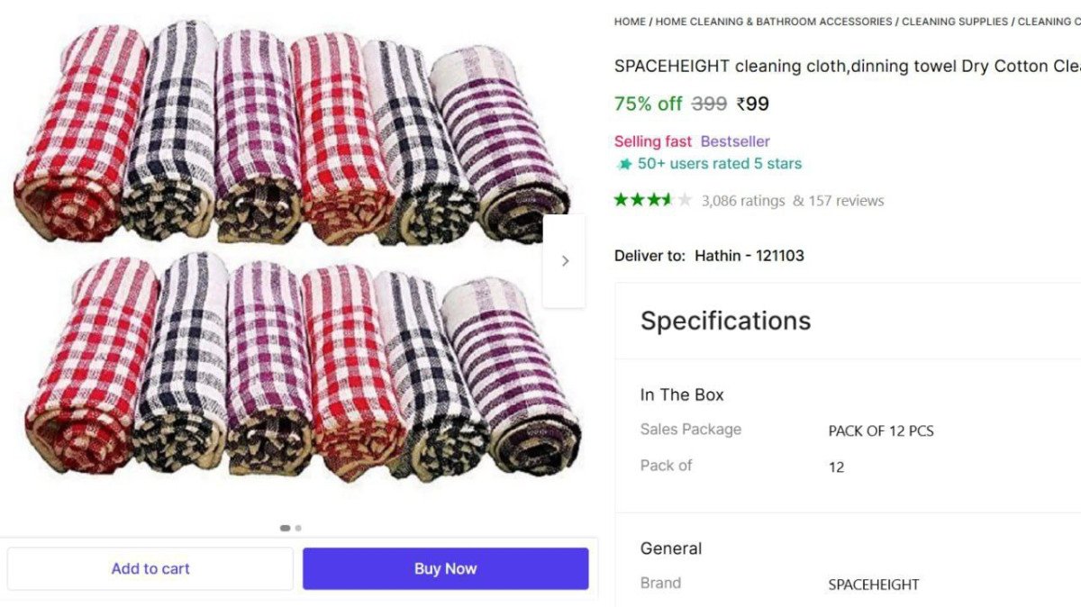Open HOME CLEANING & BATHROOM ACCESSORIES breadcrumb
This screenshot has height=607, width=1081.
772,21
